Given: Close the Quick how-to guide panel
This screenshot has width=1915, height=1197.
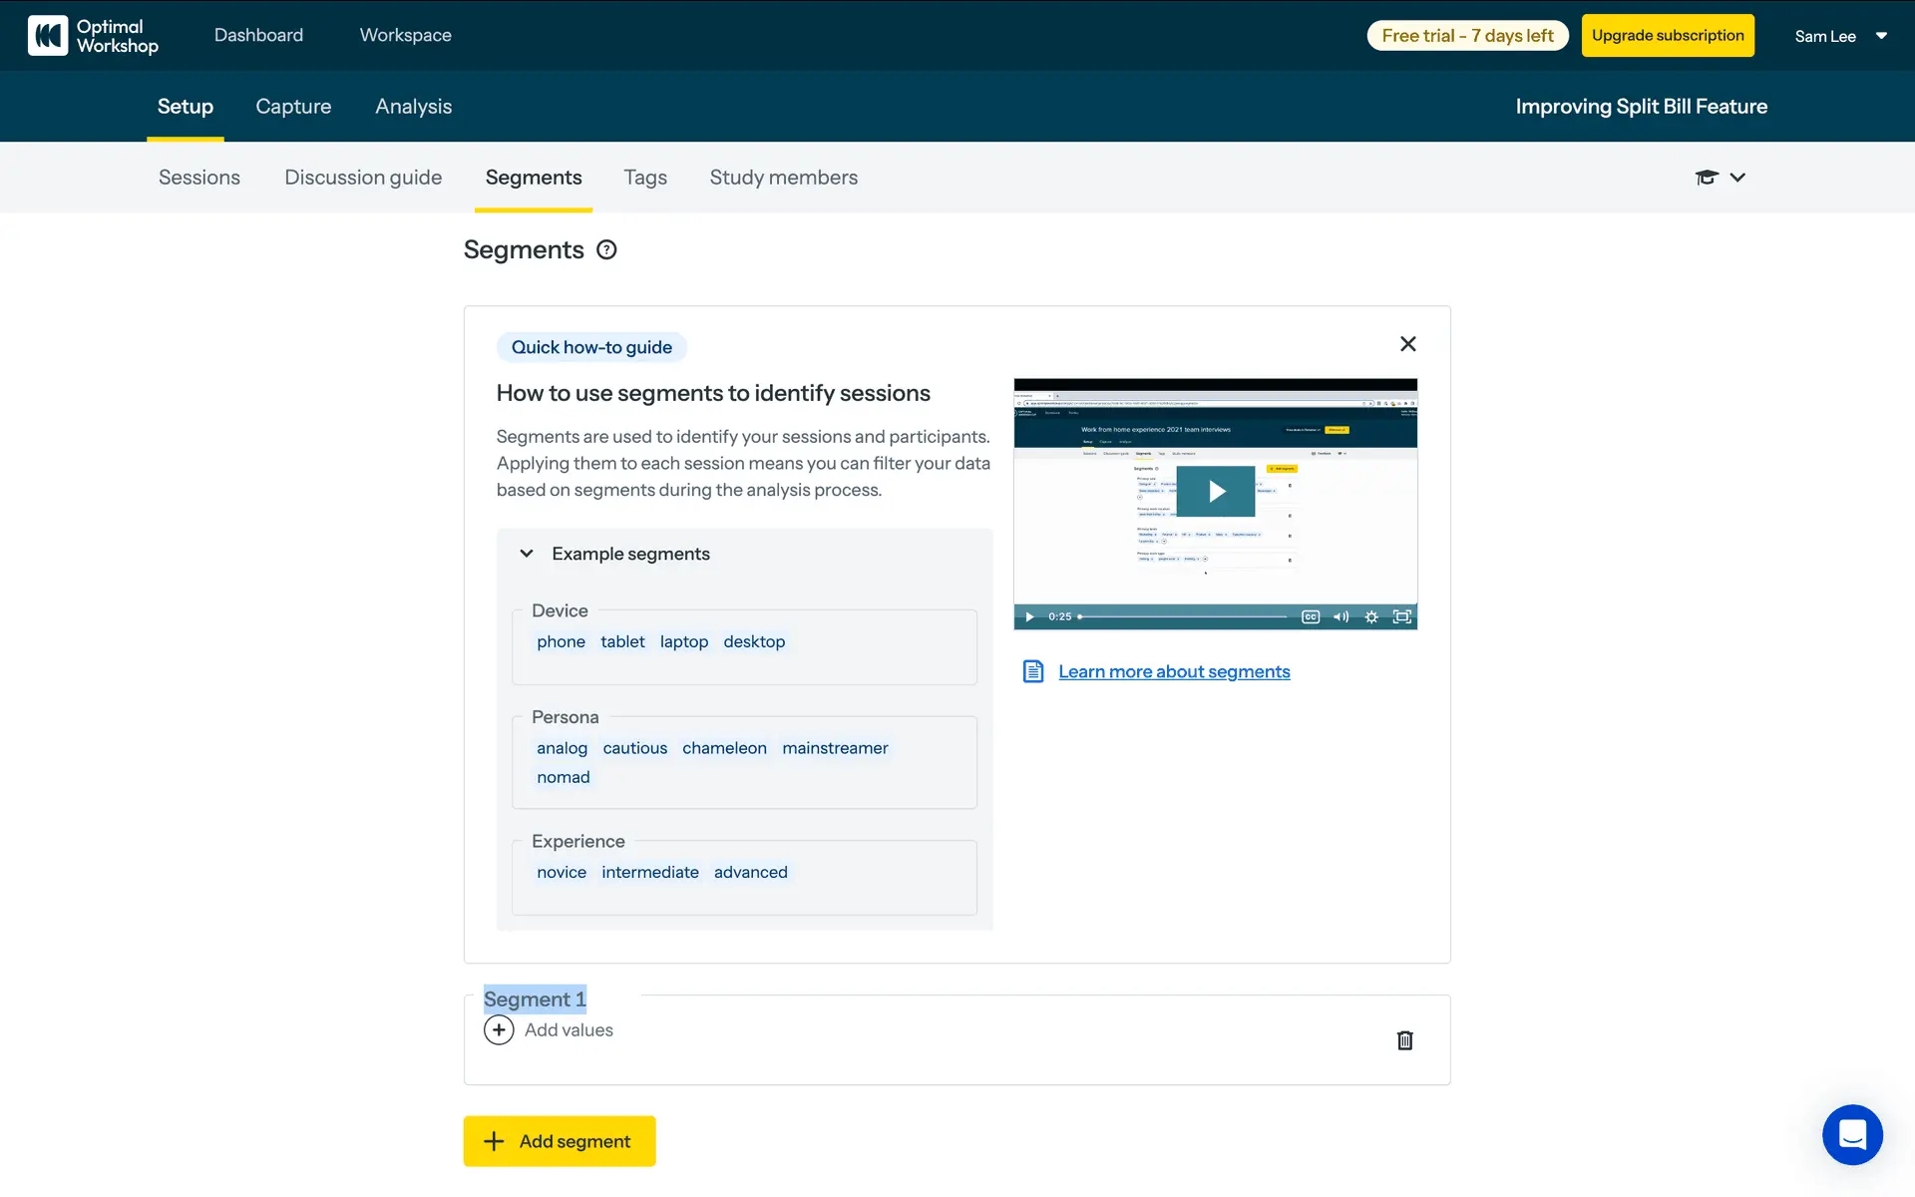Looking at the screenshot, I should (x=1407, y=344).
